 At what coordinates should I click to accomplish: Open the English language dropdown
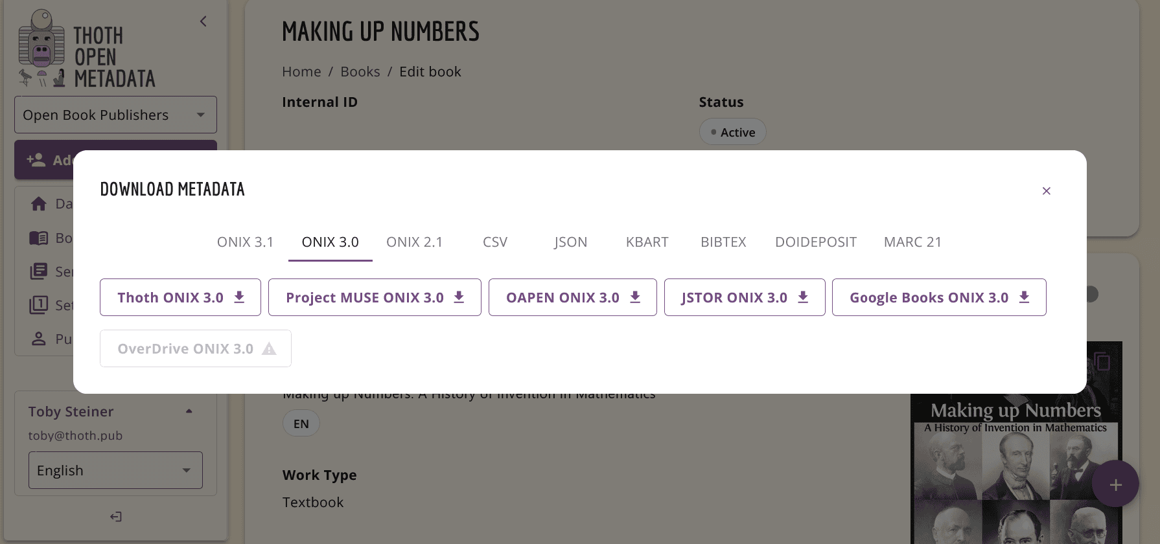pos(115,470)
